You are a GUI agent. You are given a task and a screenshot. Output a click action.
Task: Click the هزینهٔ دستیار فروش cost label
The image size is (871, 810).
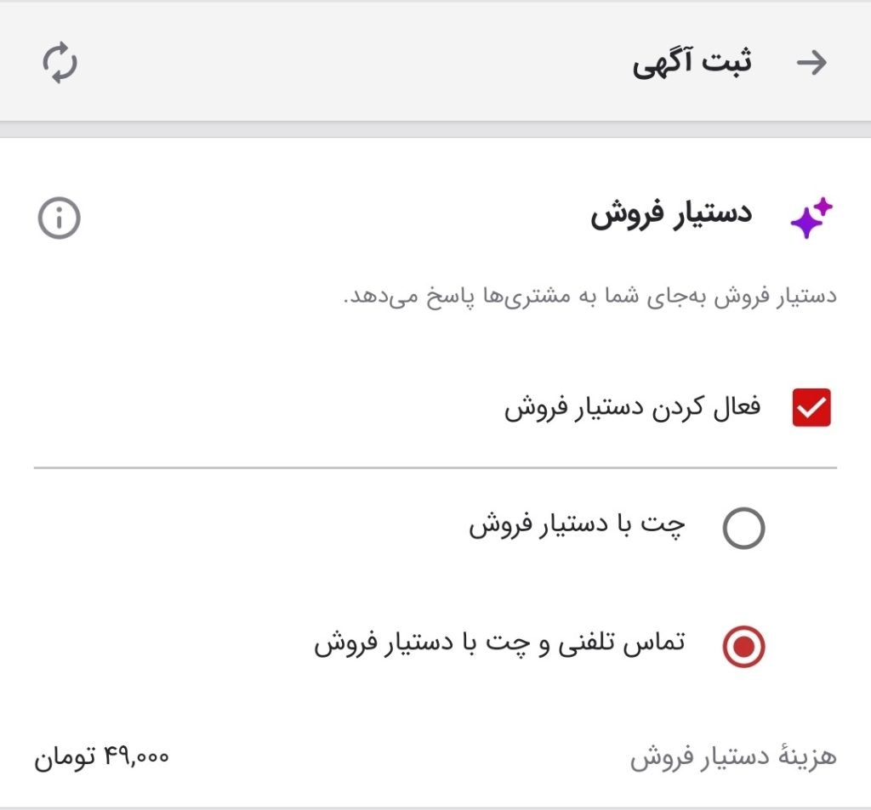pos(733,756)
